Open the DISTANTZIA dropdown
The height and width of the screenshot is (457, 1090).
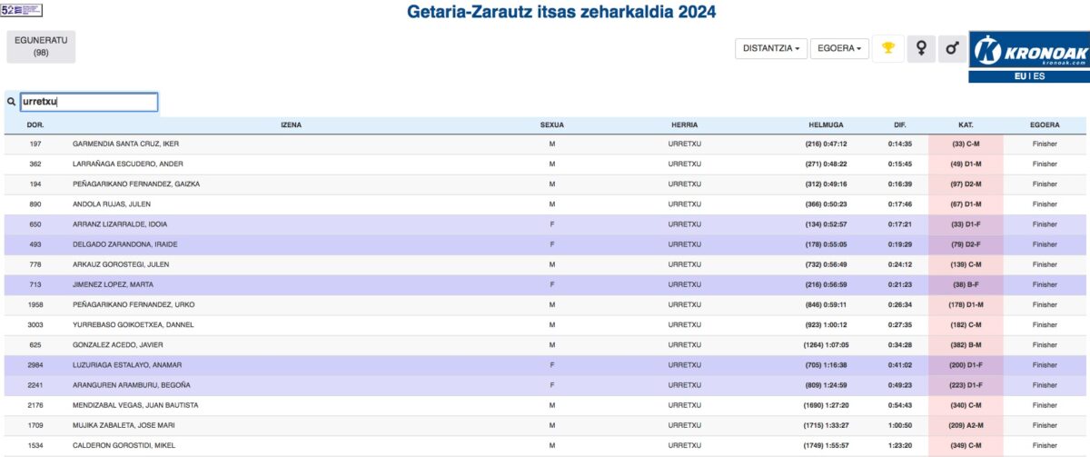pos(771,48)
